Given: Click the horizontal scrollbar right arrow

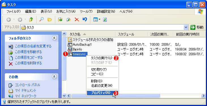Looking at the screenshot, I should [x=204, y=96].
